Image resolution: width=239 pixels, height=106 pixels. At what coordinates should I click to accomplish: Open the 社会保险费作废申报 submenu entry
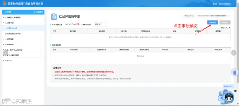(23, 33)
